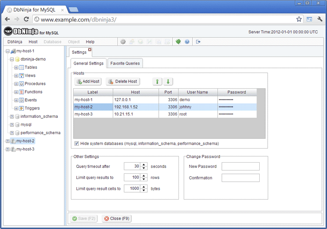Click the 10.21.15.1 host cell
Screen dimensions: 327x229
(x=135, y=114)
